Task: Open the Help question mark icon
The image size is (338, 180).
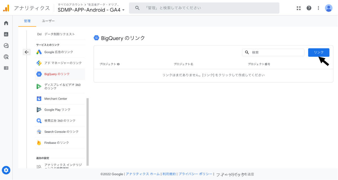Action: coord(309,8)
